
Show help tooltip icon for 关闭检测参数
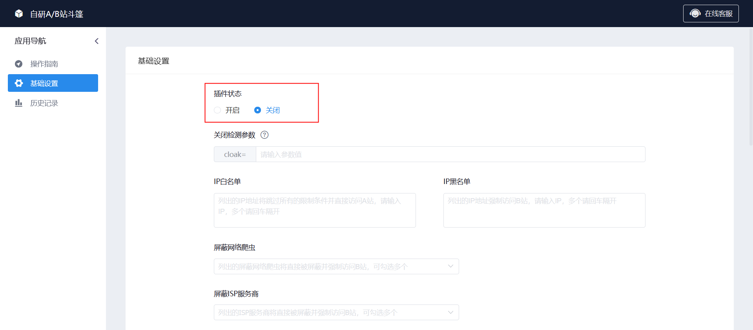(x=264, y=135)
